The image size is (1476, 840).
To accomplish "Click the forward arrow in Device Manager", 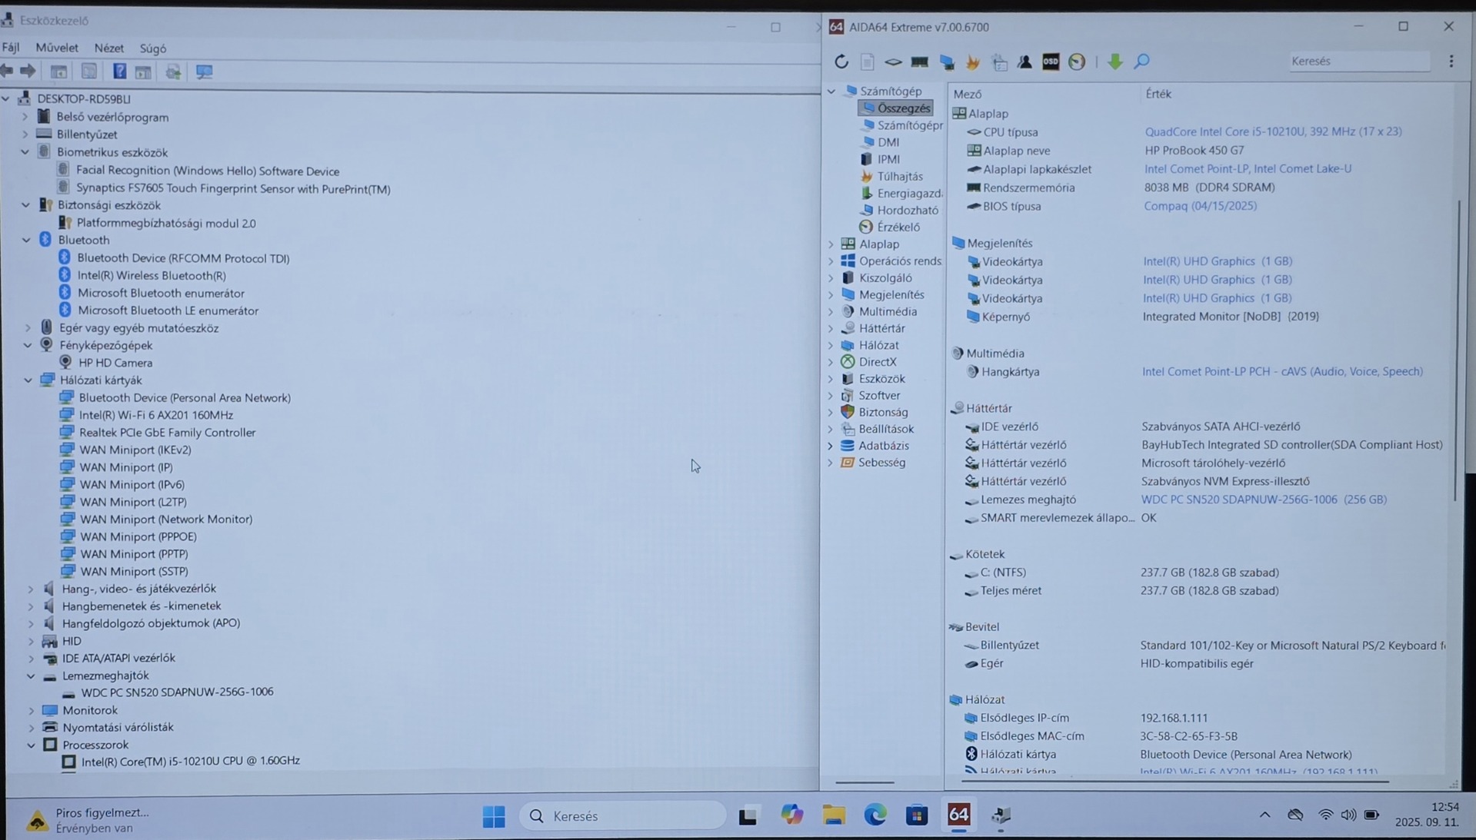I will (28, 71).
